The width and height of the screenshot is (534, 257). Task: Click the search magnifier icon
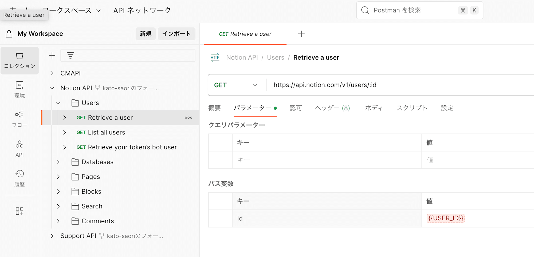pyautogui.click(x=365, y=10)
